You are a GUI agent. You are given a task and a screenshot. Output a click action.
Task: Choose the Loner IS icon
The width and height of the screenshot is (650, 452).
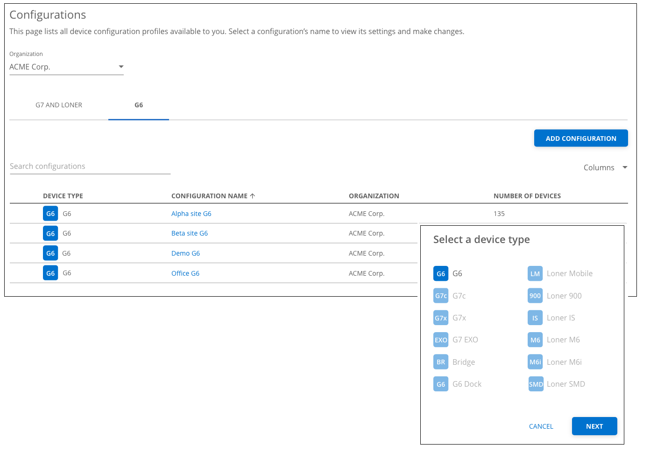point(535,318)
